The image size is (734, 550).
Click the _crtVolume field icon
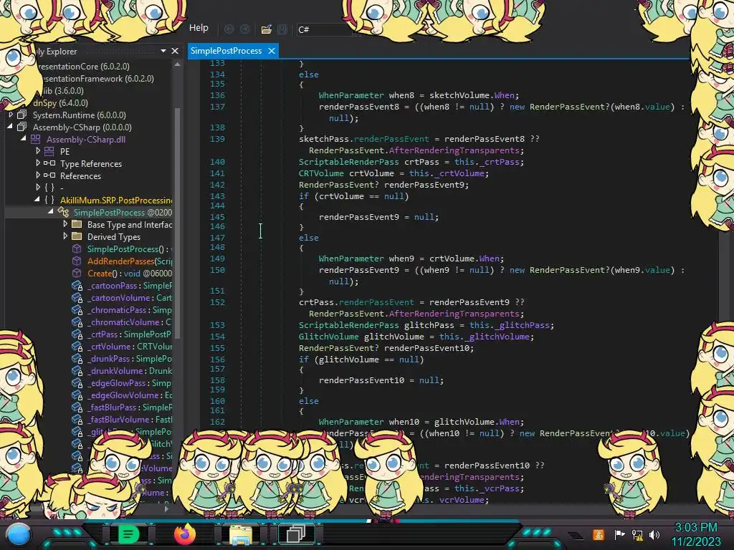(x=77, y=346)
